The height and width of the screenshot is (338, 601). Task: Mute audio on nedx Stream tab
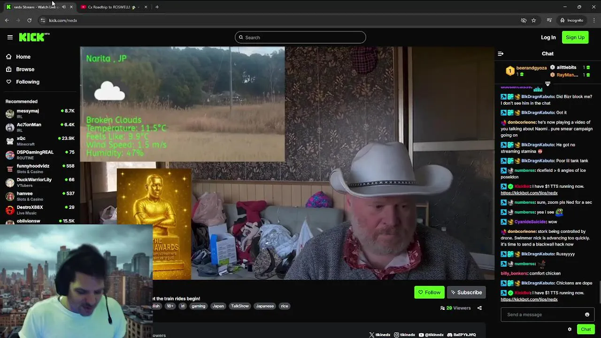point(64,7)
